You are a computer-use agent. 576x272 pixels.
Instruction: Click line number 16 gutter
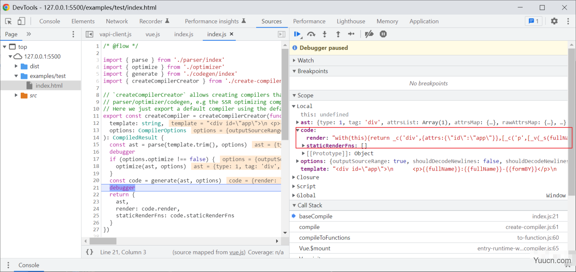coord(96,152)
